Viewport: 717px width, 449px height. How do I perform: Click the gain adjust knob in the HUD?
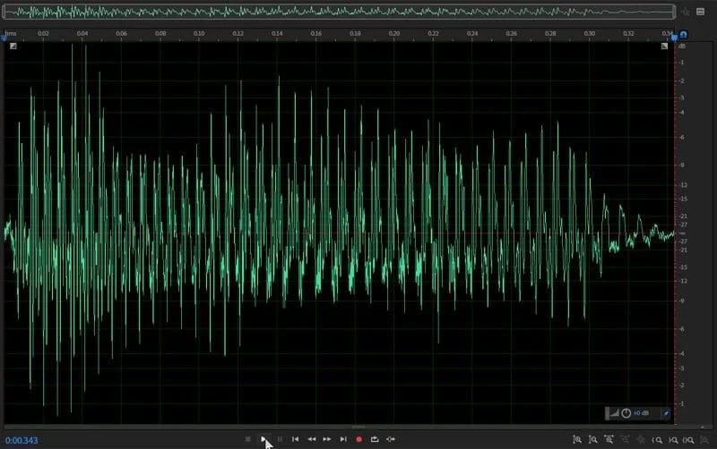click(x=626, y=413)
